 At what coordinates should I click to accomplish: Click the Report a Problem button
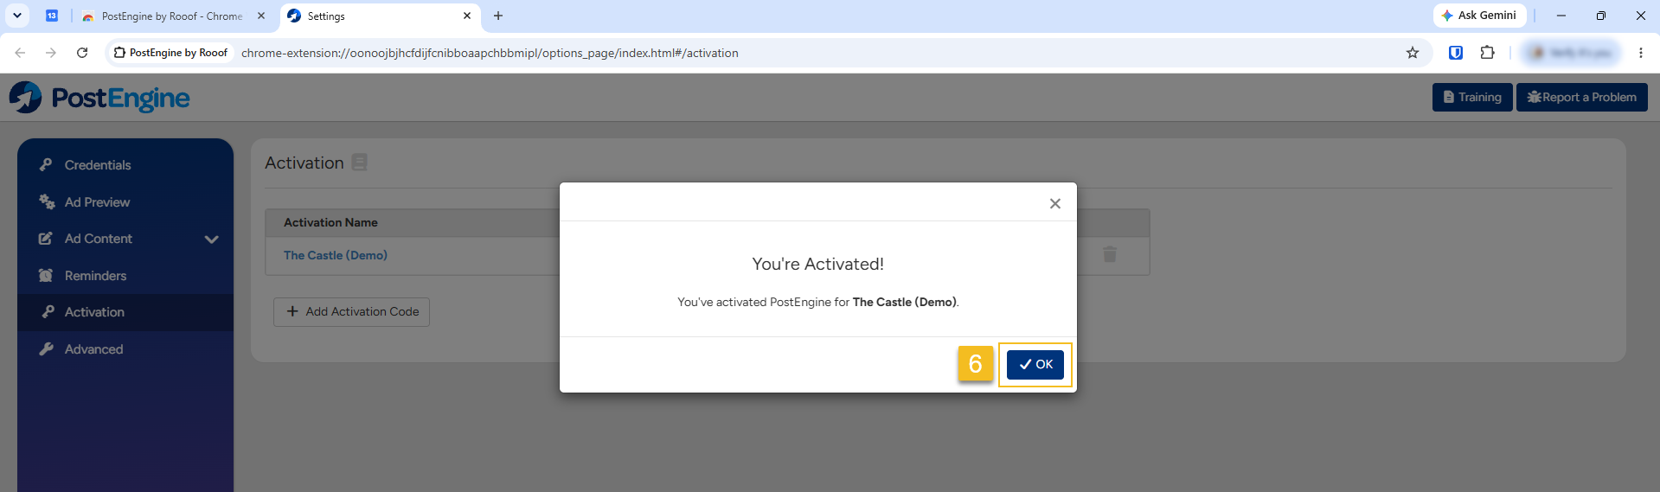(1582, 98)
